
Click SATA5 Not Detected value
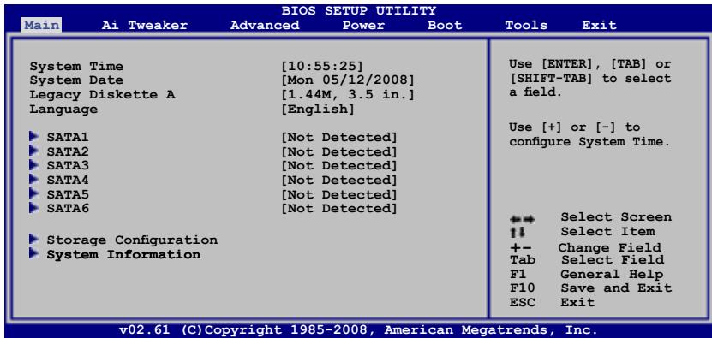[339, 194]
